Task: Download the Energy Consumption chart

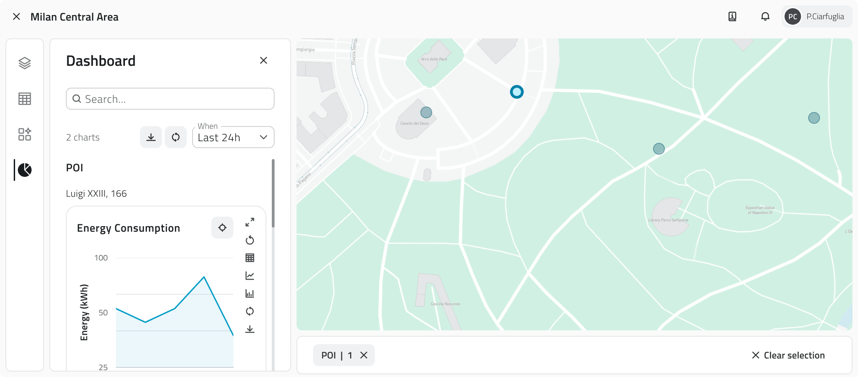Action: click(x=250, y=329)
